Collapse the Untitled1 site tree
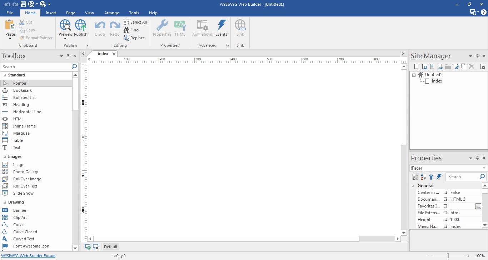This screenshot has height=260, width=488. (x=414, y=74)
